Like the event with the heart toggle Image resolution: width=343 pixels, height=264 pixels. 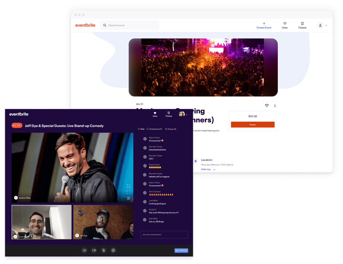coord(267,105)
